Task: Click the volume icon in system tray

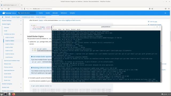Action: [x=166, y=94]
